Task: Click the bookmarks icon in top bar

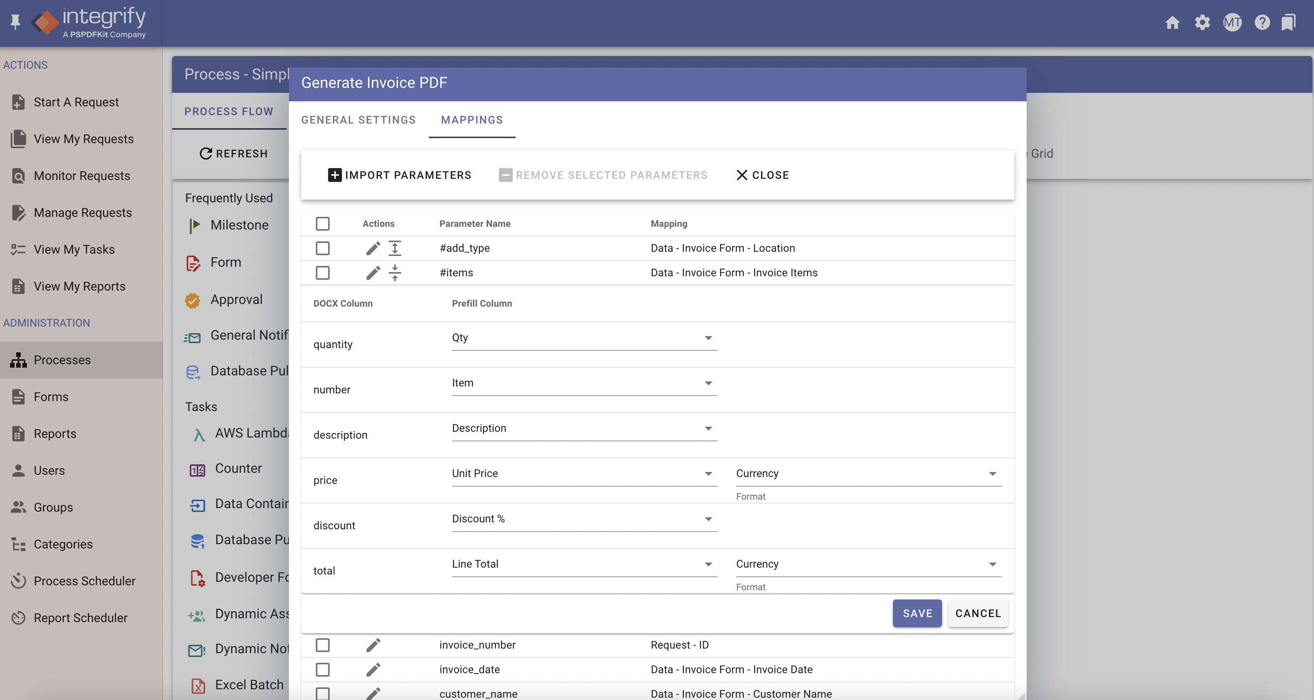Action: (1289, 22)
